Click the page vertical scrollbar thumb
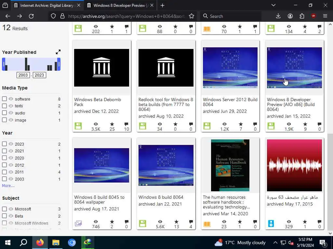The height and width of the screenshot is (249, 333). click(330, 182)
